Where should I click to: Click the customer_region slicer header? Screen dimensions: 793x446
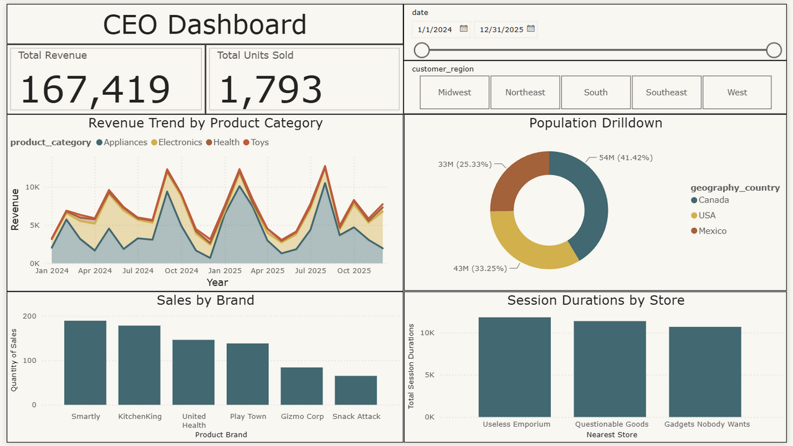point(443,69)
